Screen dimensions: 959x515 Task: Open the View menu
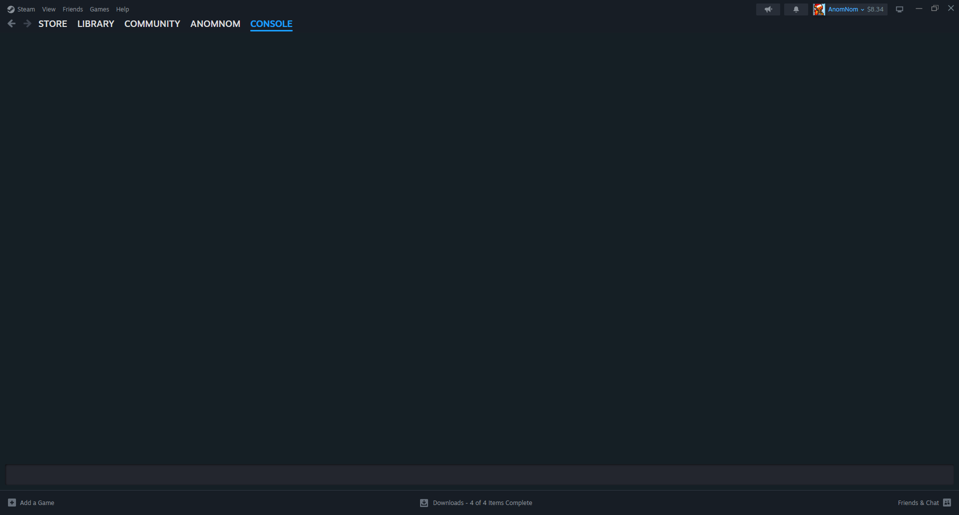point(49,9)
